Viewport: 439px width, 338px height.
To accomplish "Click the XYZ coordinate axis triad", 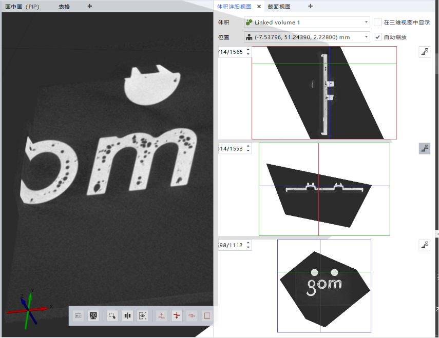I will [28, 309].
